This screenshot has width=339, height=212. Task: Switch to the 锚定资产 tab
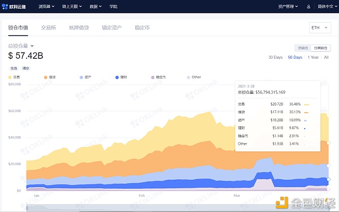tap(112, 28)
